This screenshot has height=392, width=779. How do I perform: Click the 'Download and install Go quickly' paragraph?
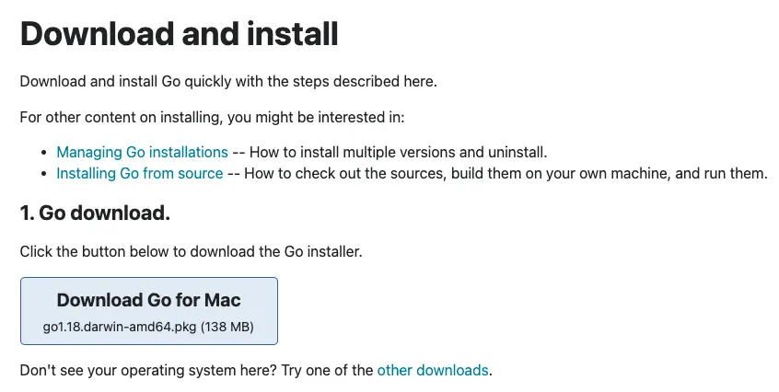pos(227,81)
